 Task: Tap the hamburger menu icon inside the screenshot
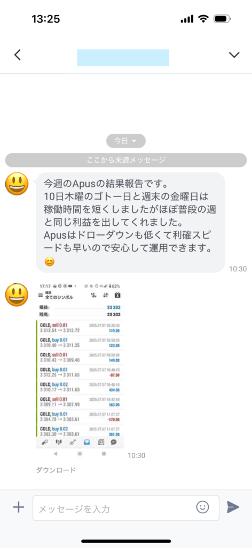coord(41,295)
